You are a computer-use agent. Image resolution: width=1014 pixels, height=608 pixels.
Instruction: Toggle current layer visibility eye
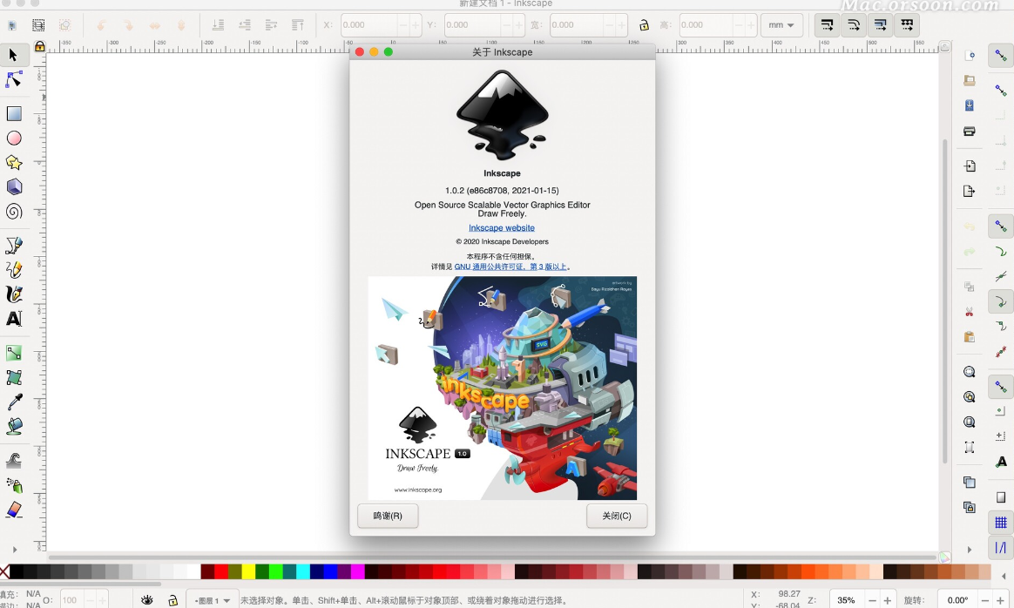click(147, 600)
